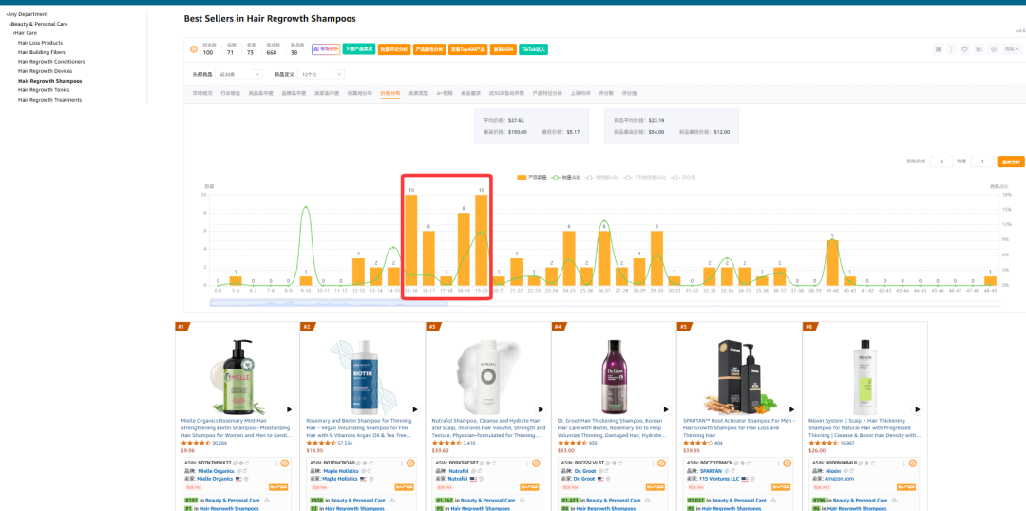Click the heart favorite icon in top-right toolbar
The image size is (1026, 511).
click(964, 49)
